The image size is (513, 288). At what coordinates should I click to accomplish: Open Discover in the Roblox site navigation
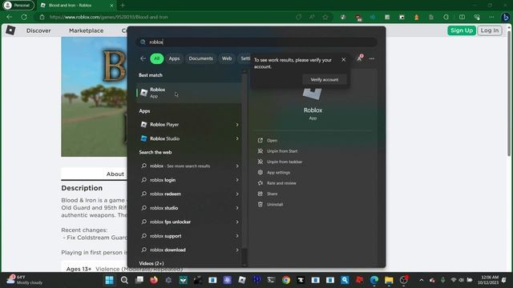pos(38,30)
